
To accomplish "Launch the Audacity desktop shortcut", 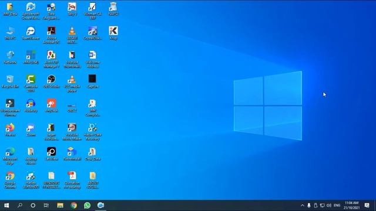I will [x=31, y=105].
